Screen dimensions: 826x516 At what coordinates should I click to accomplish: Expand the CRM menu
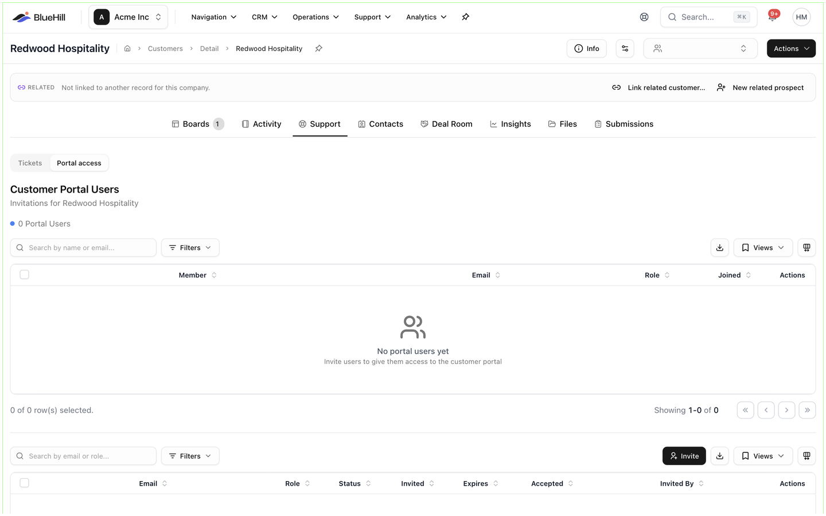pyautogui.click(x=264, y=17)
